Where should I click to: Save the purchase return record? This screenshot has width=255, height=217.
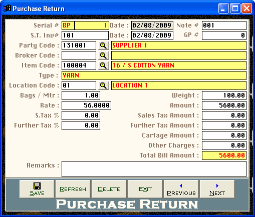coord(37,189)
